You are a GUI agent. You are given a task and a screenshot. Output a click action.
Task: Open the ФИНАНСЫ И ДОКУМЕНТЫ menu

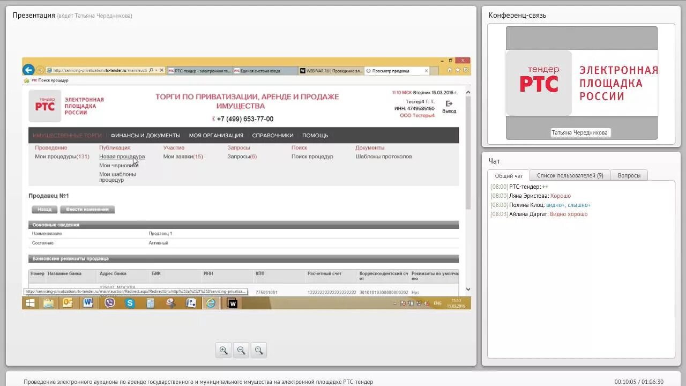[145, 136]
